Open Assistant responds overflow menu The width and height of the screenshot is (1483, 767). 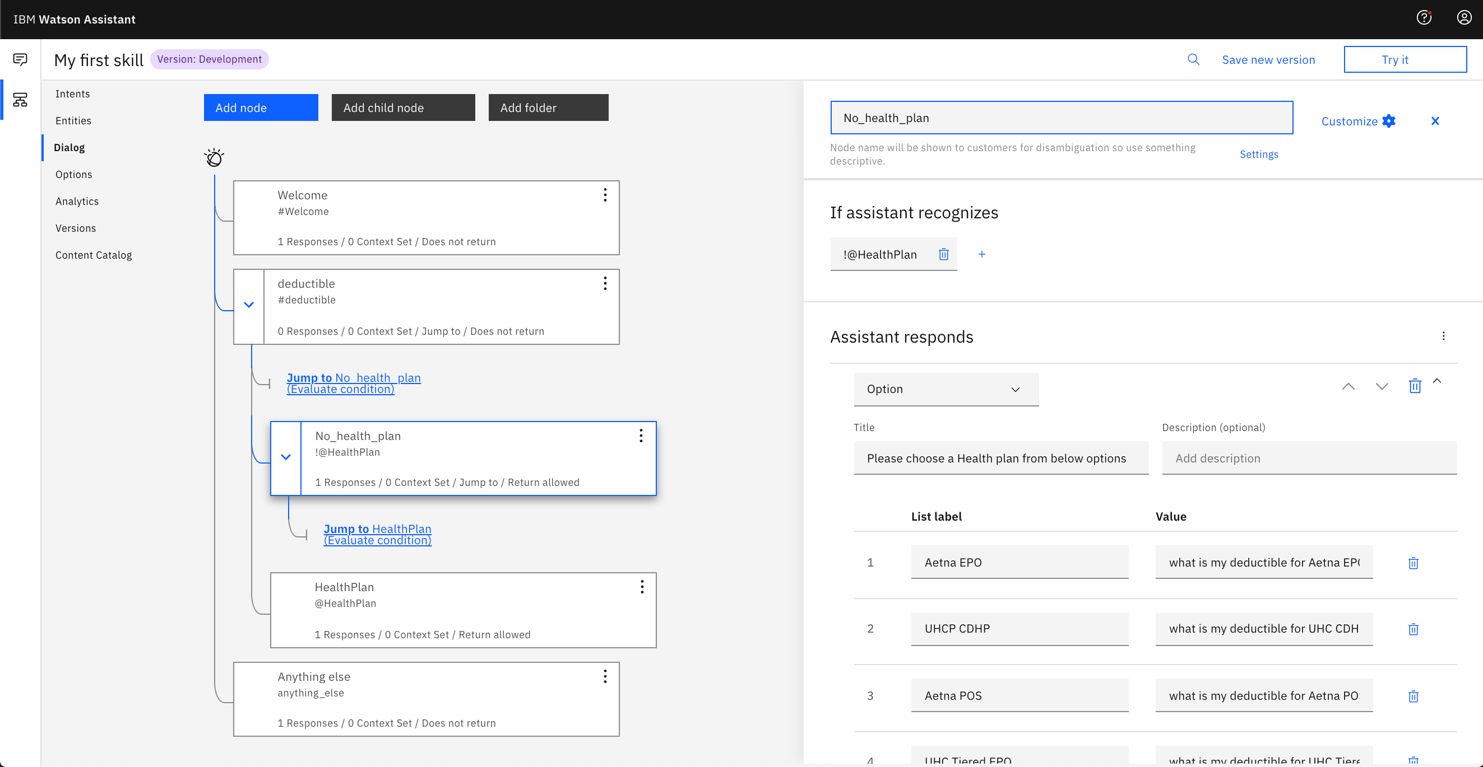(1443, 336)
